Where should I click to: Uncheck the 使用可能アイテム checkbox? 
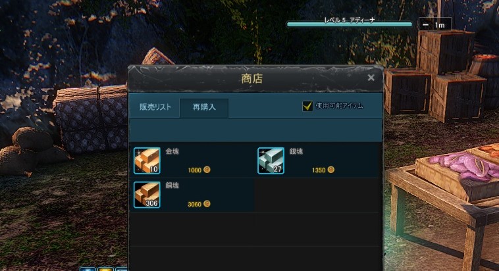point(307,106)
